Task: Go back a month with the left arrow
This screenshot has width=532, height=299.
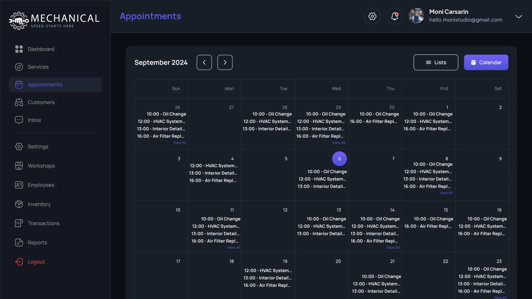Action: [x=204, y=62]
